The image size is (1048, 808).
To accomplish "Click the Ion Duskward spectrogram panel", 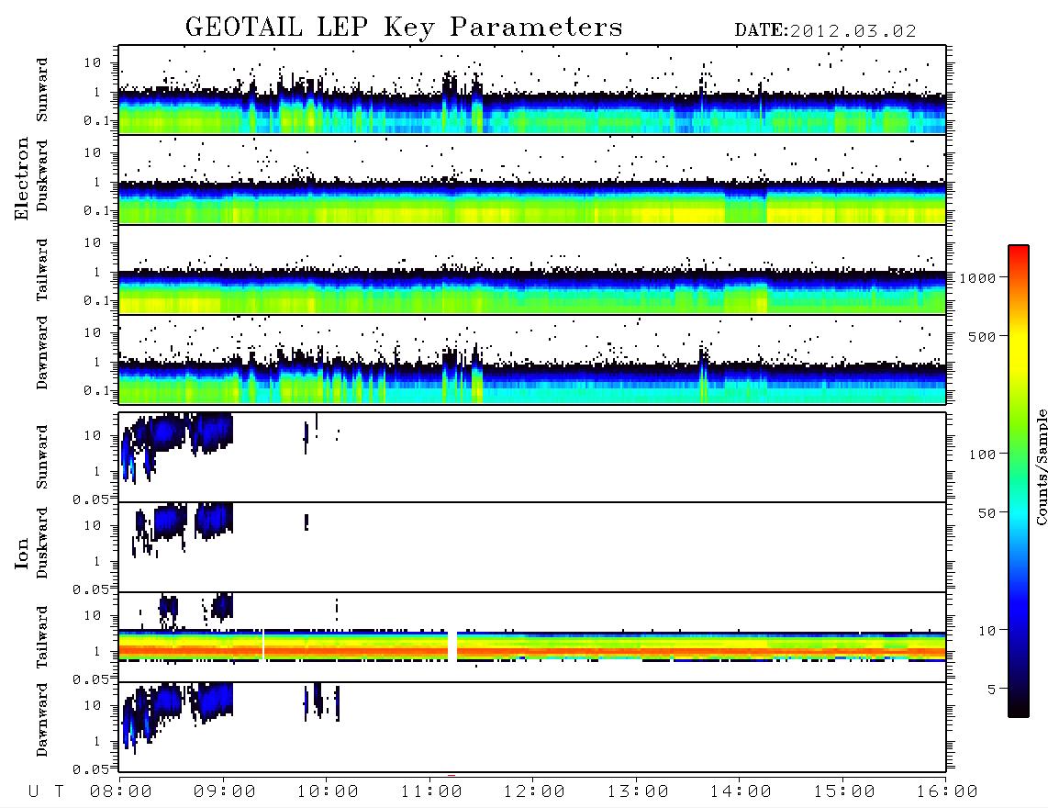I will coord(532,547).
